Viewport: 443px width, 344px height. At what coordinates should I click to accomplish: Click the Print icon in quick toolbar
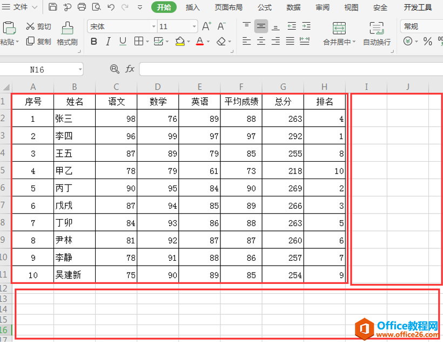82,7
